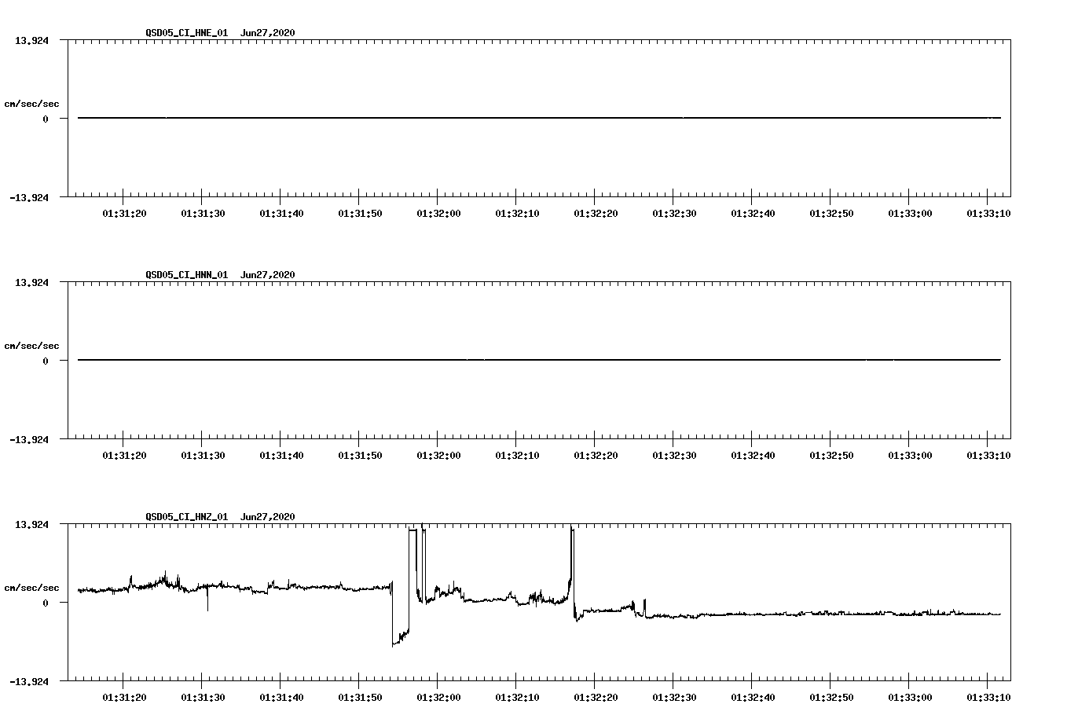Screen dimensions: 1067x726
Task: Select the QSD05_CI_HNZ_01 chart title
Action: 186,517
